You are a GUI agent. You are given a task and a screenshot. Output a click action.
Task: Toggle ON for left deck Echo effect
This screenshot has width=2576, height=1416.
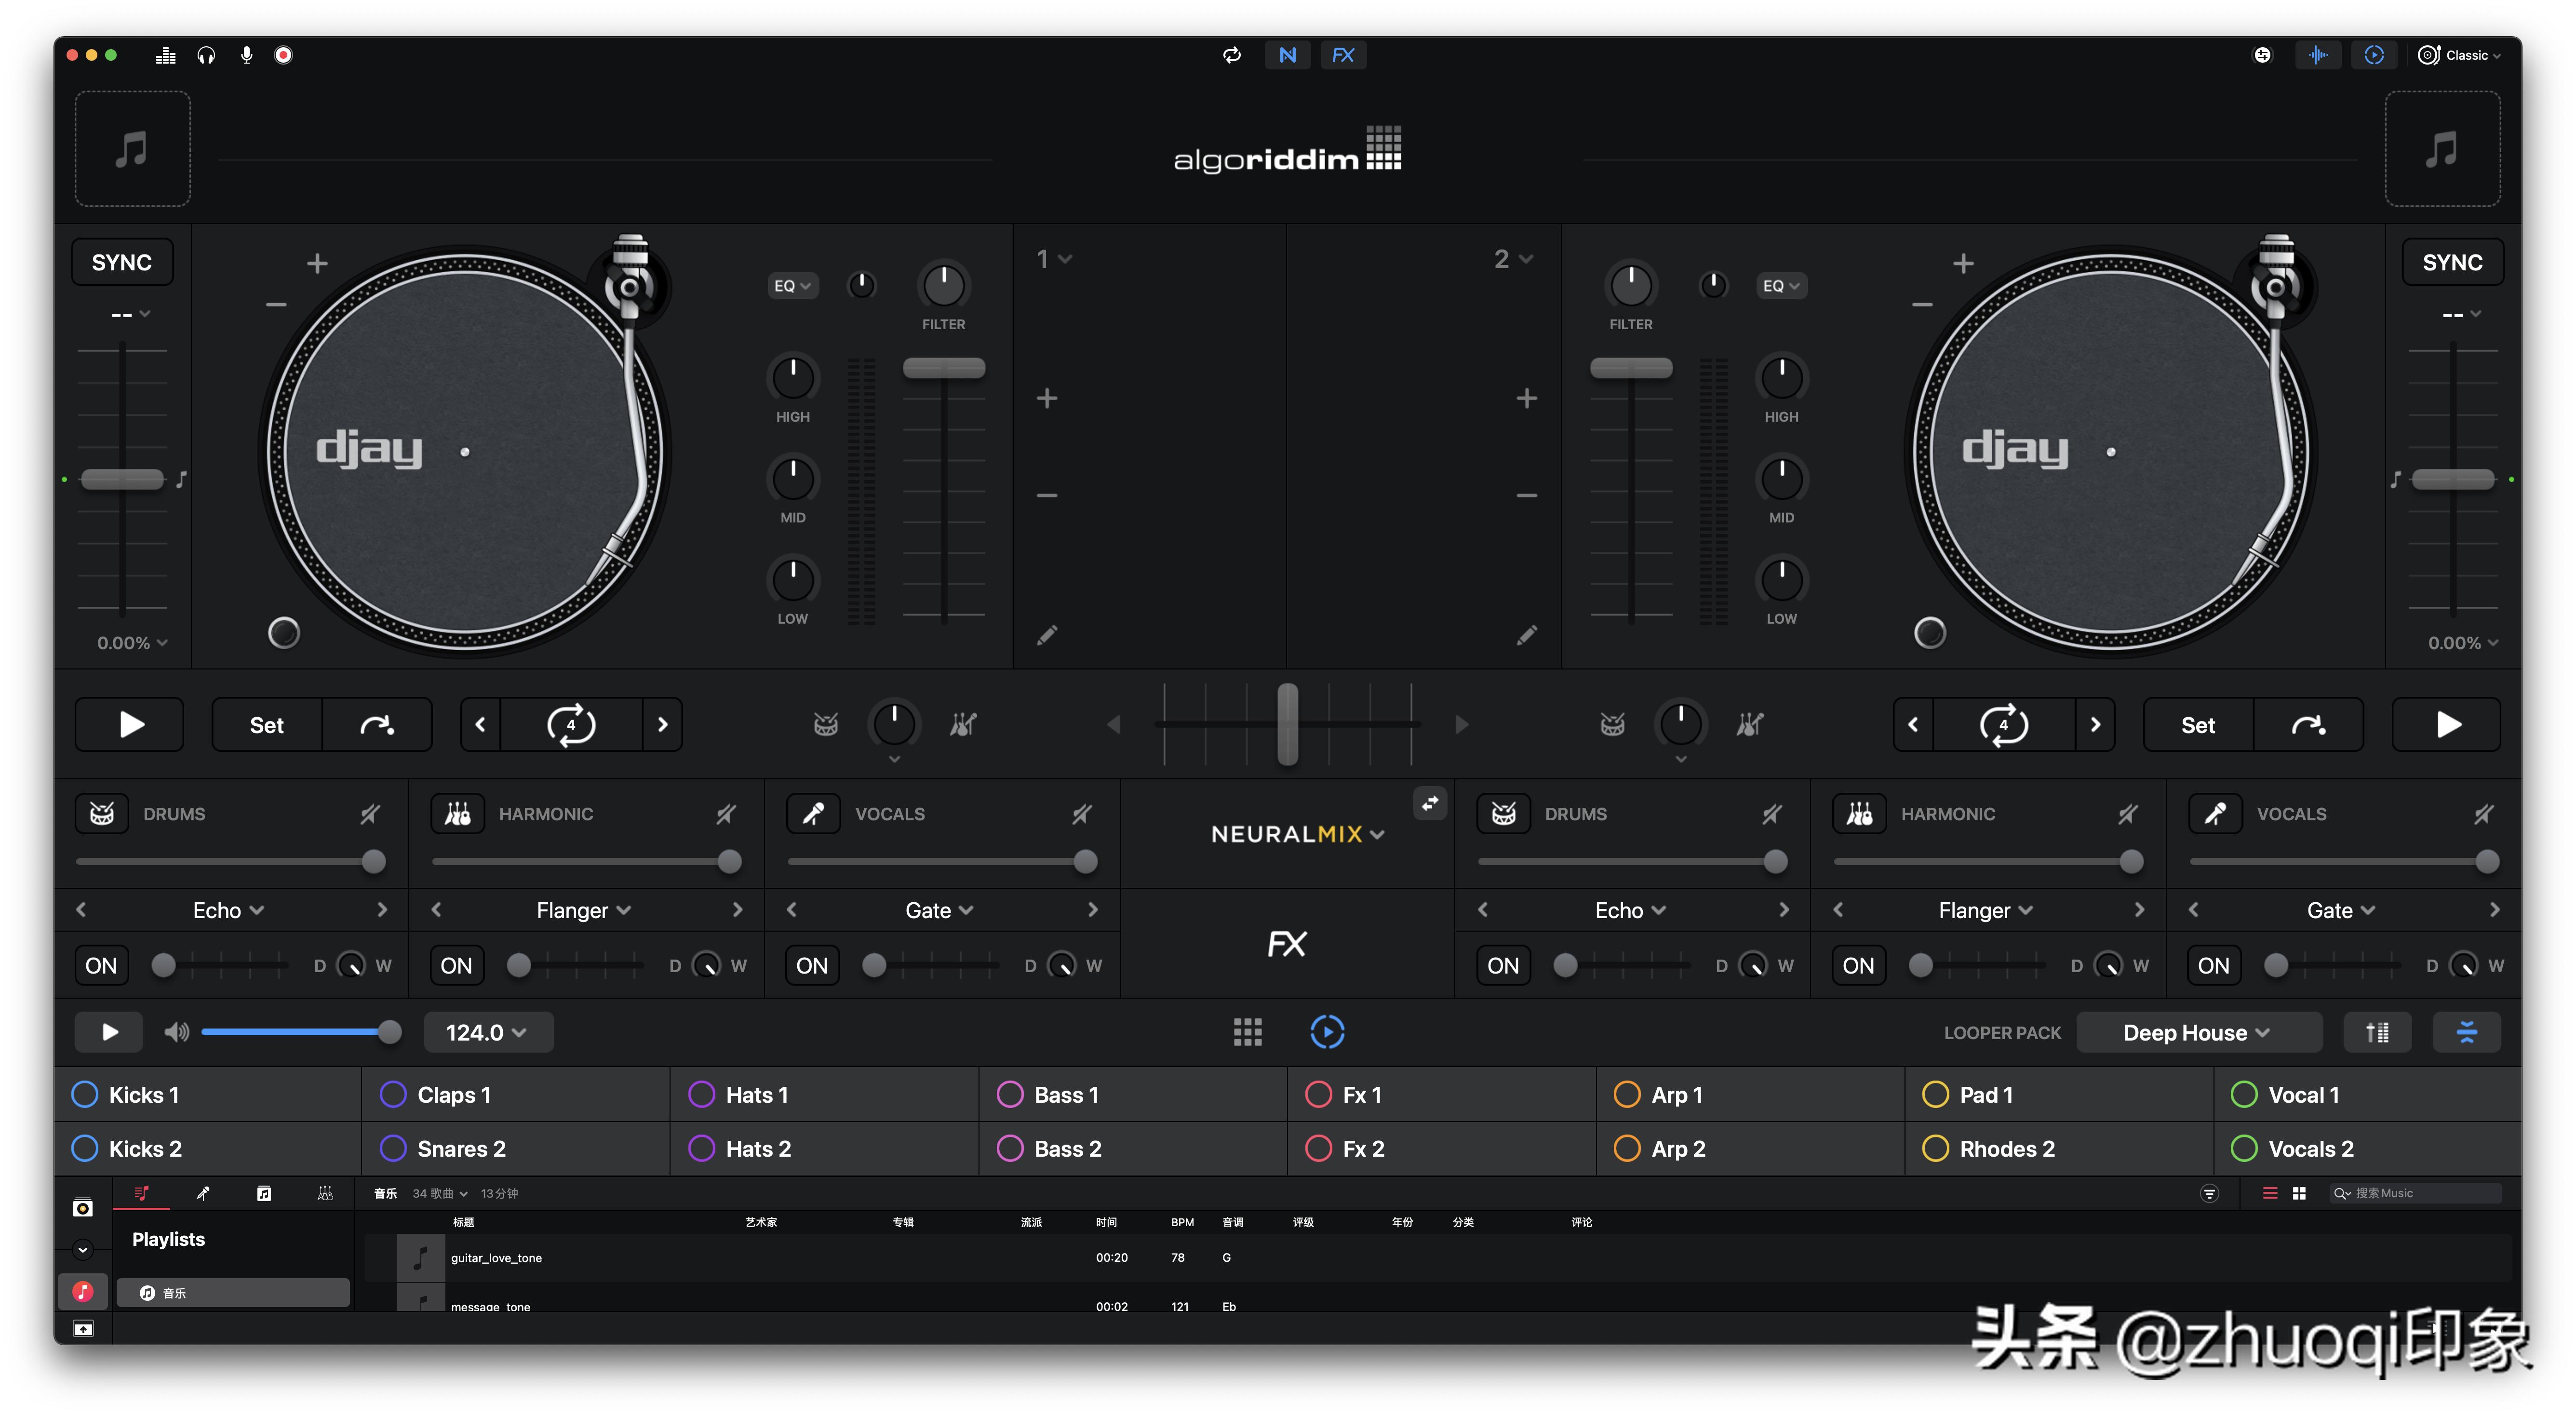[x=101, y=966]
